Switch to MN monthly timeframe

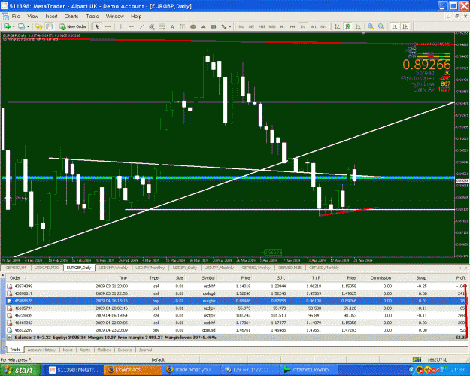point(323,26)
